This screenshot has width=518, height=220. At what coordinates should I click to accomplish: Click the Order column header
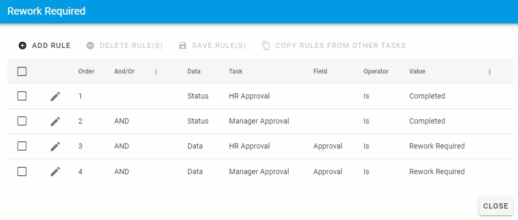pyautogui.click(x=86, y=71)
